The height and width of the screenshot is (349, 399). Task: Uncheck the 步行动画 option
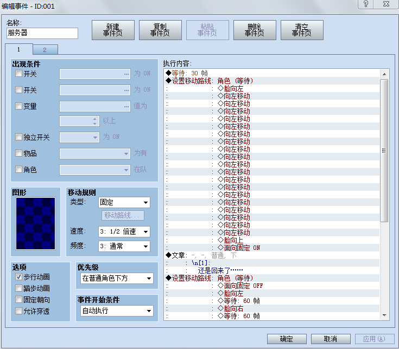click(18, 277)
